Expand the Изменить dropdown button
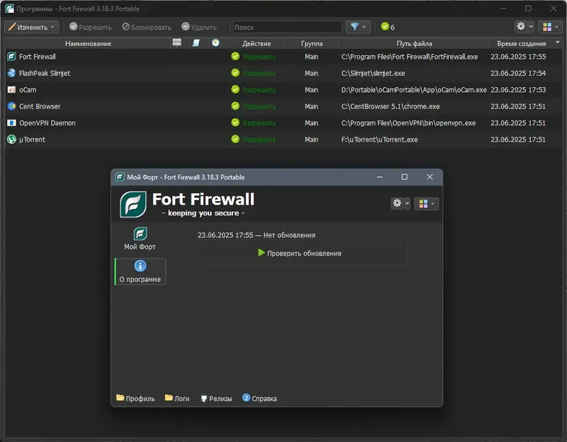This screenshot has width=567, height=442. point(31,27)
